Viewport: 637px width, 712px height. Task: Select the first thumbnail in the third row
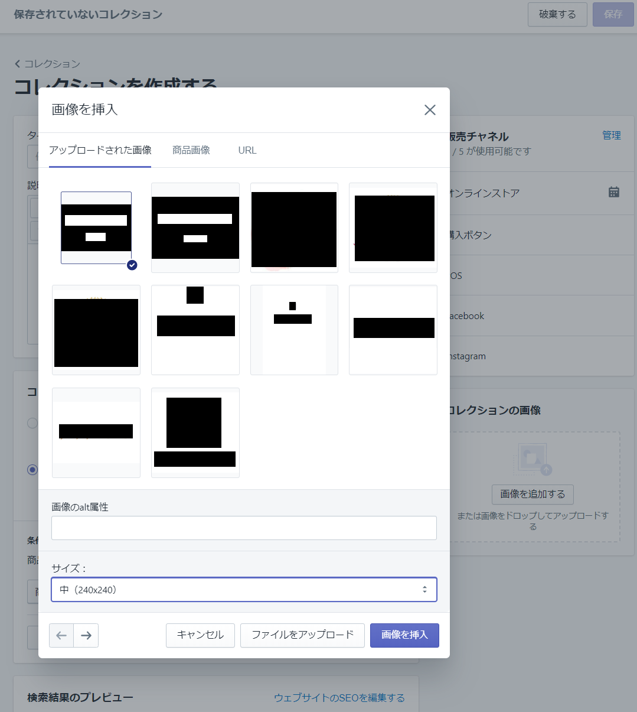pyautogui.click(x=96, y=433)
